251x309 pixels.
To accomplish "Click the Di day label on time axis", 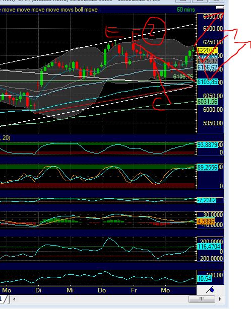I will point(38,290).
